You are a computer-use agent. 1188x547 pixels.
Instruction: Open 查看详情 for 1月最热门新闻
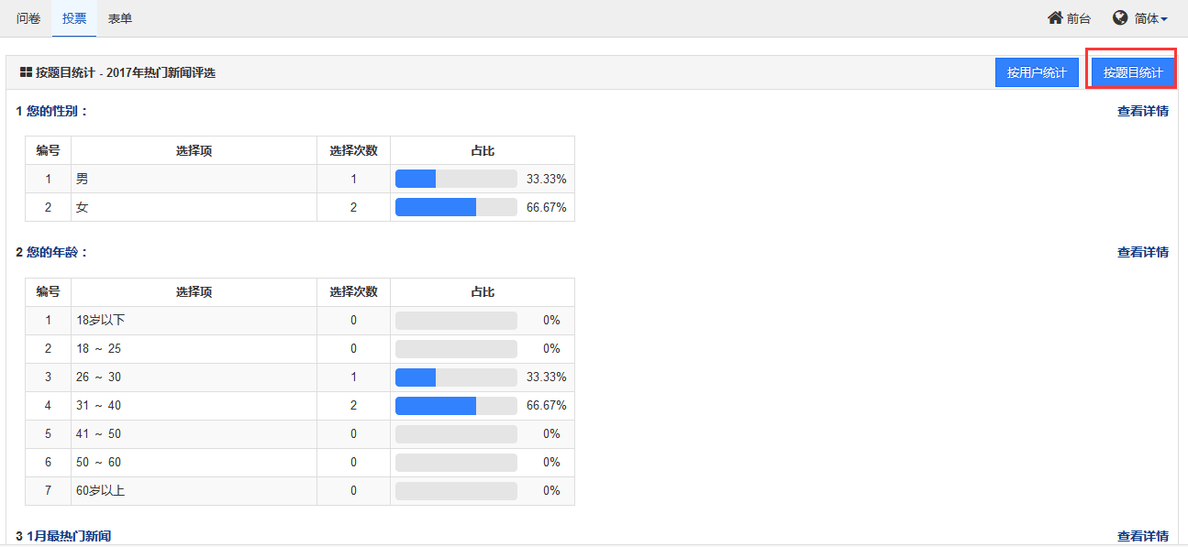point(1143,536)
